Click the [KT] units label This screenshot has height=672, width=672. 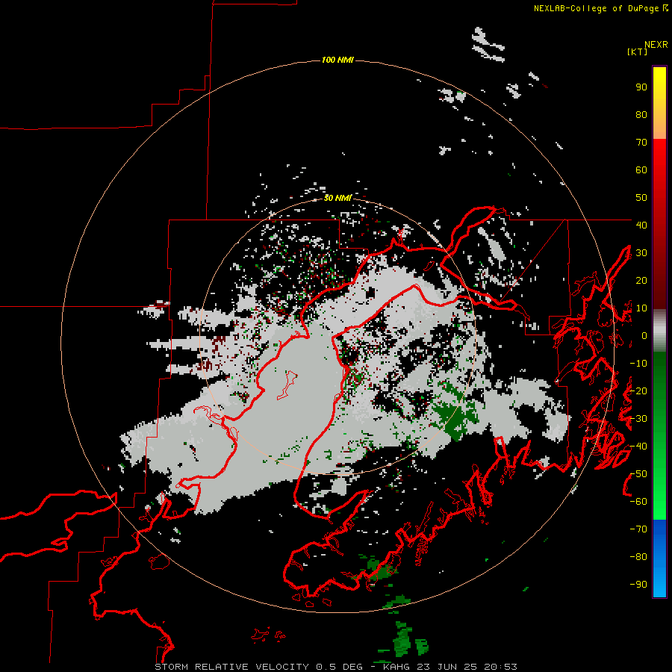click(x=637, y=52)
